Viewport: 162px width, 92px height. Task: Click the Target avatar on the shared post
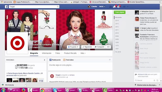coord(52,76)
